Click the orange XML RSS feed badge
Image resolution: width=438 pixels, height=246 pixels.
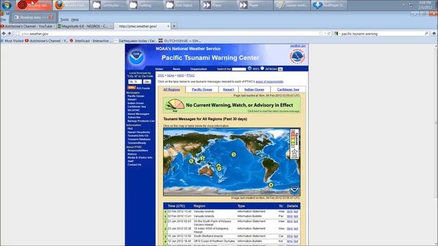click(x=131, y=88)
